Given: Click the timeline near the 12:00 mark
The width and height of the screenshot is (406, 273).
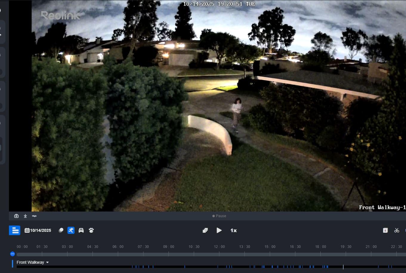Looking at the screenshot, I should (219, 254).
